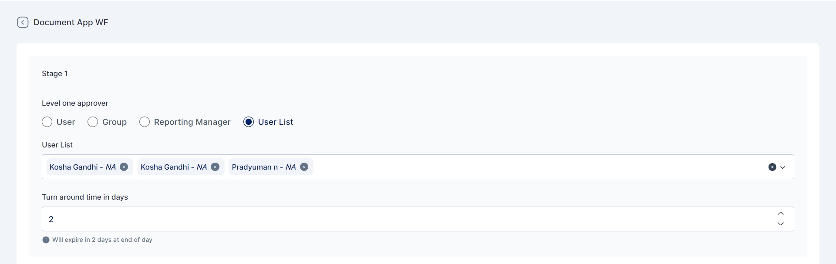Click the Document App WF title

(71, 23)
